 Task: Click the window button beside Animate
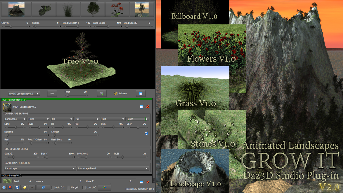click(x=141, y=94)
